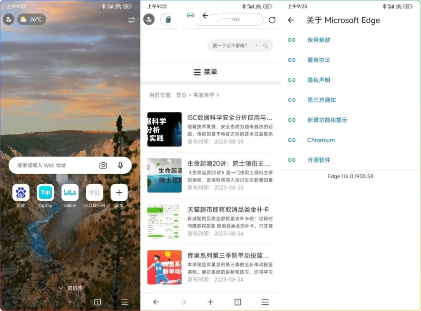Open tab switcher on home screen toolbar

tap(97, 302)
